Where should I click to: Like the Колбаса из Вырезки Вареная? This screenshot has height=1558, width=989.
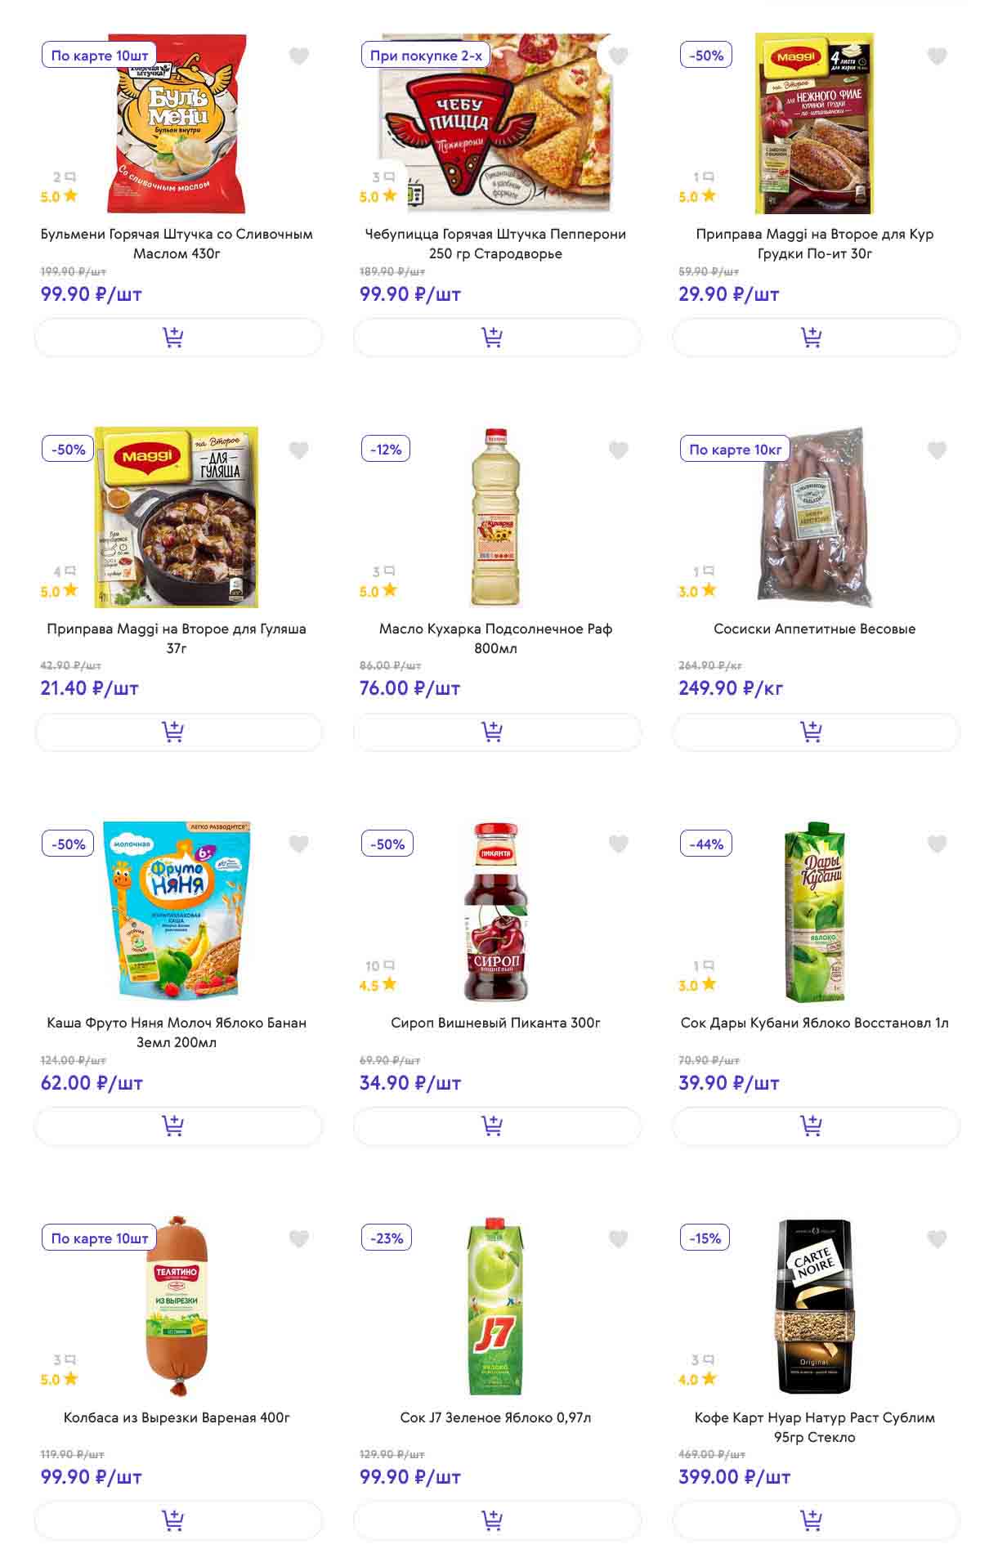click(x=299, y=1239)
